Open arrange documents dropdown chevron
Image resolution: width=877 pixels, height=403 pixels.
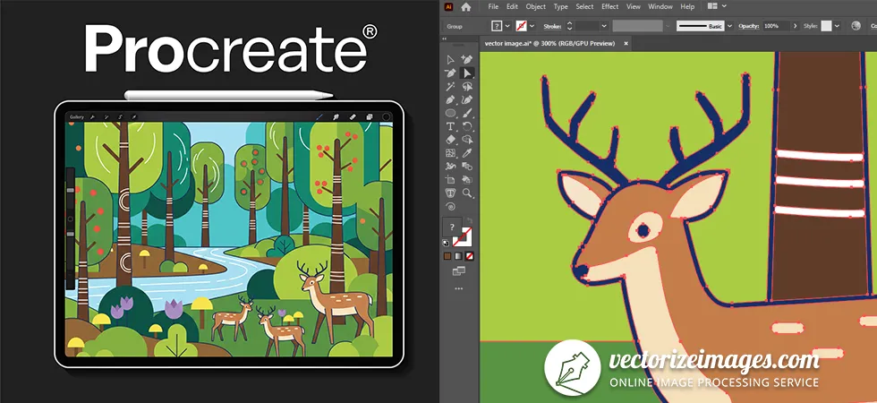724,6
